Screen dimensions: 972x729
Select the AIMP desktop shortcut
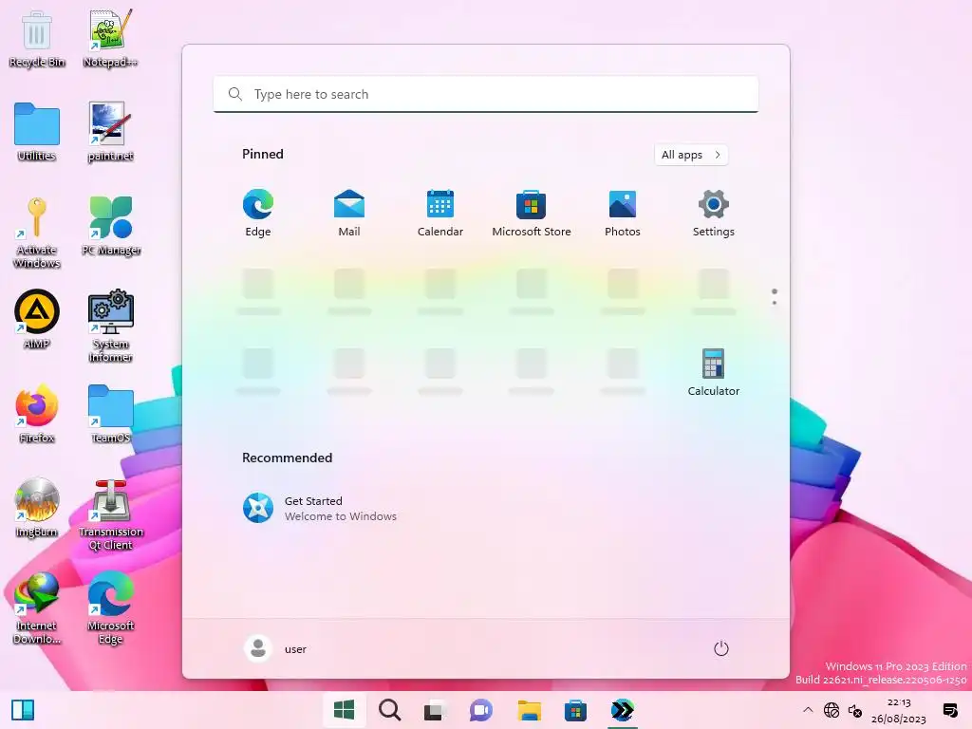37,320
